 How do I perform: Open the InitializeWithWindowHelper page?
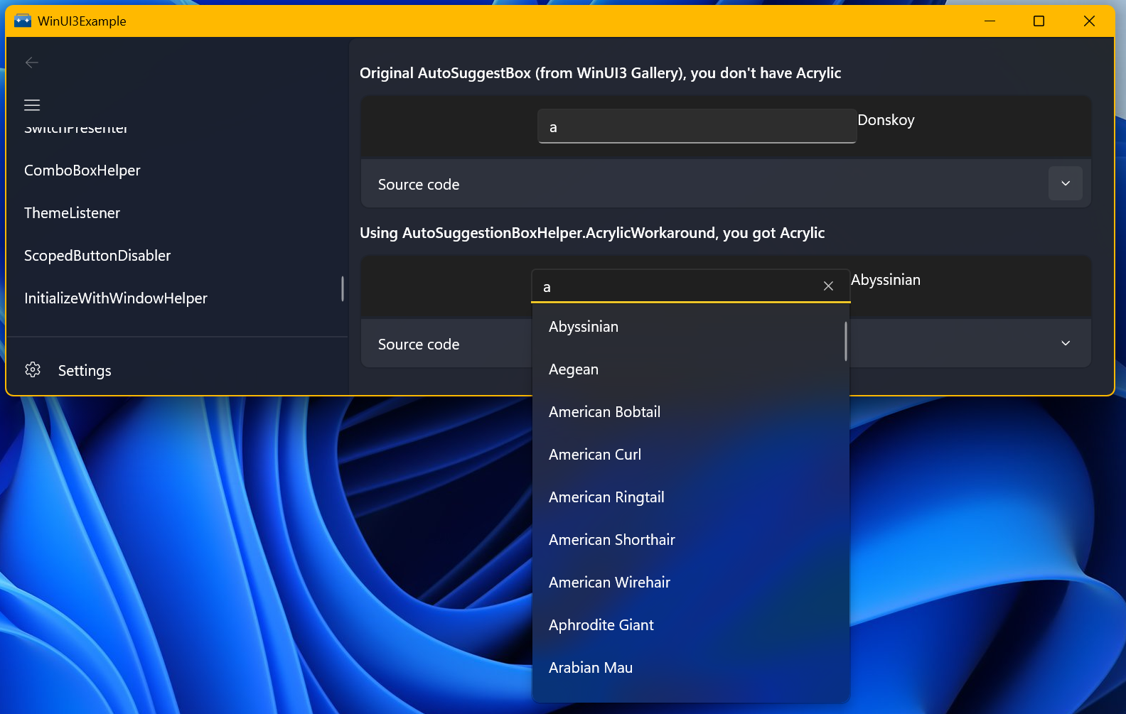[116, 298]
